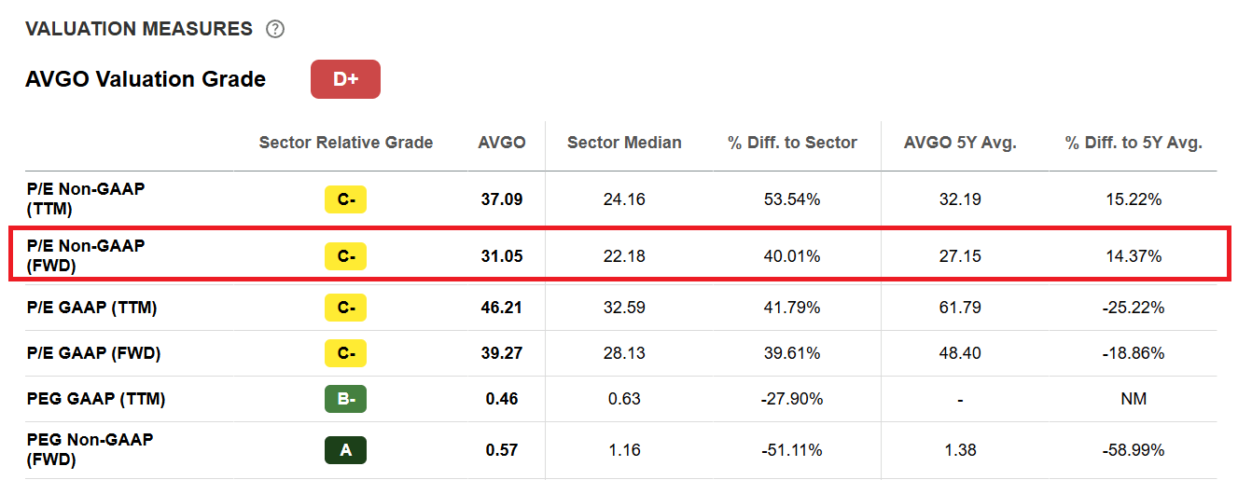Open the P/E GAAP (TTM) metric label
Viewport: 1238px width, 480px height.
click(91, 308)
